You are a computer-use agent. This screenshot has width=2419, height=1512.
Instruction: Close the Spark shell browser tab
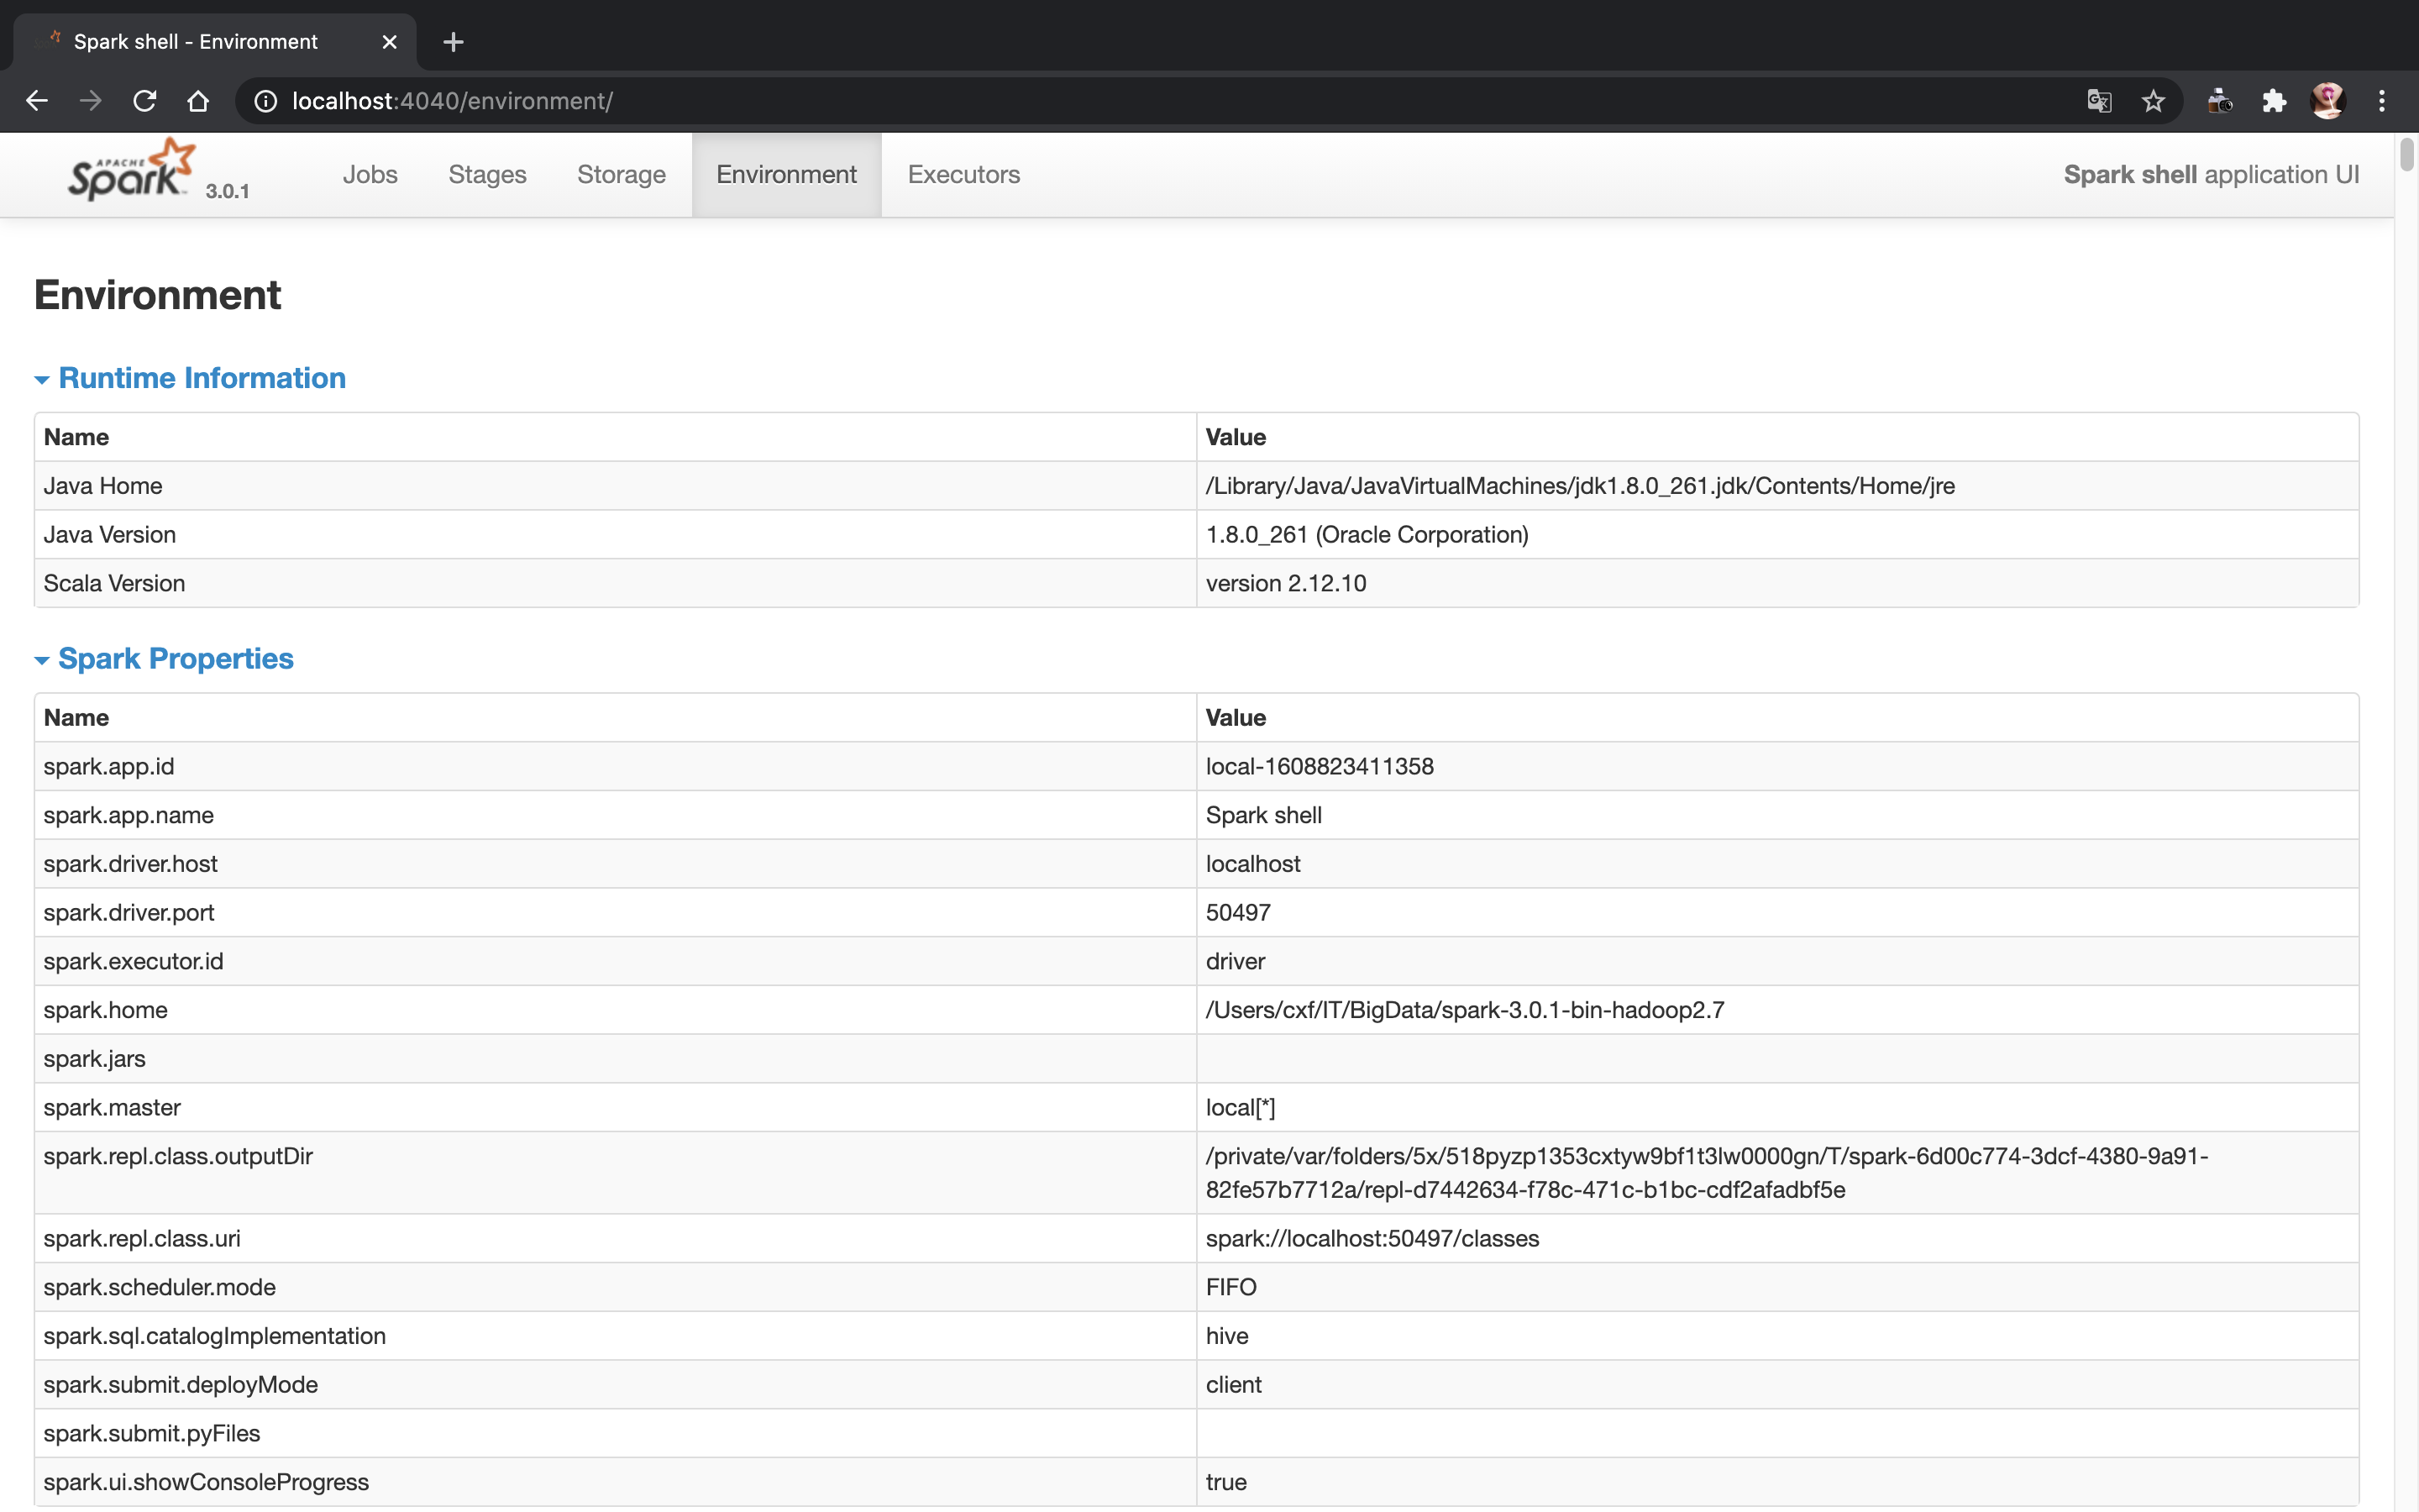(x=390, y=42)
